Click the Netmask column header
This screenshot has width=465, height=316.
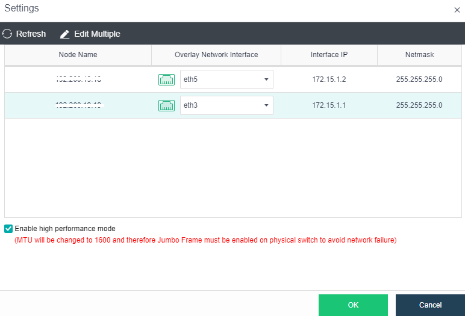pos(419,55)
